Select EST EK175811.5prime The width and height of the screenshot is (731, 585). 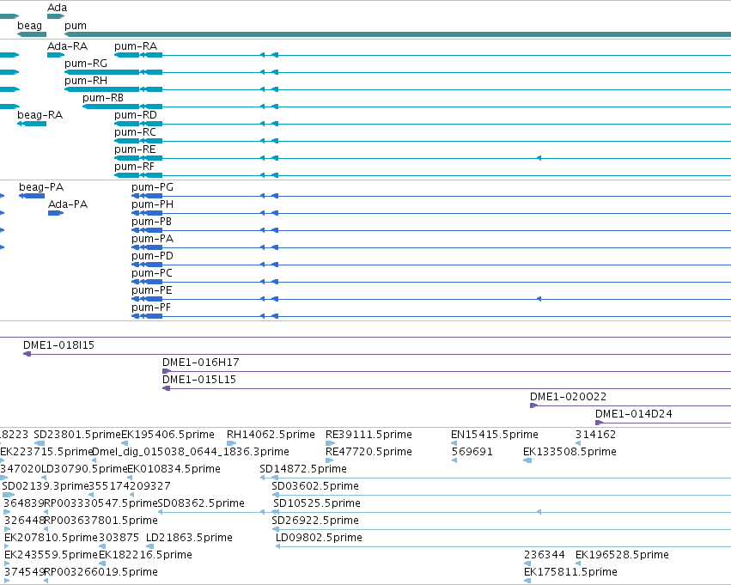570,573
